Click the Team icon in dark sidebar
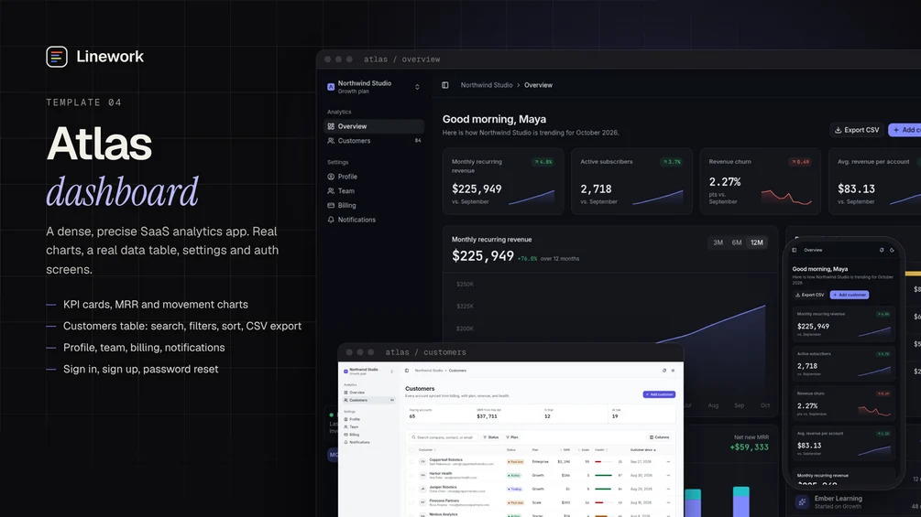The height and width of the screenshot is (517, 921). [x=331, y=190]
